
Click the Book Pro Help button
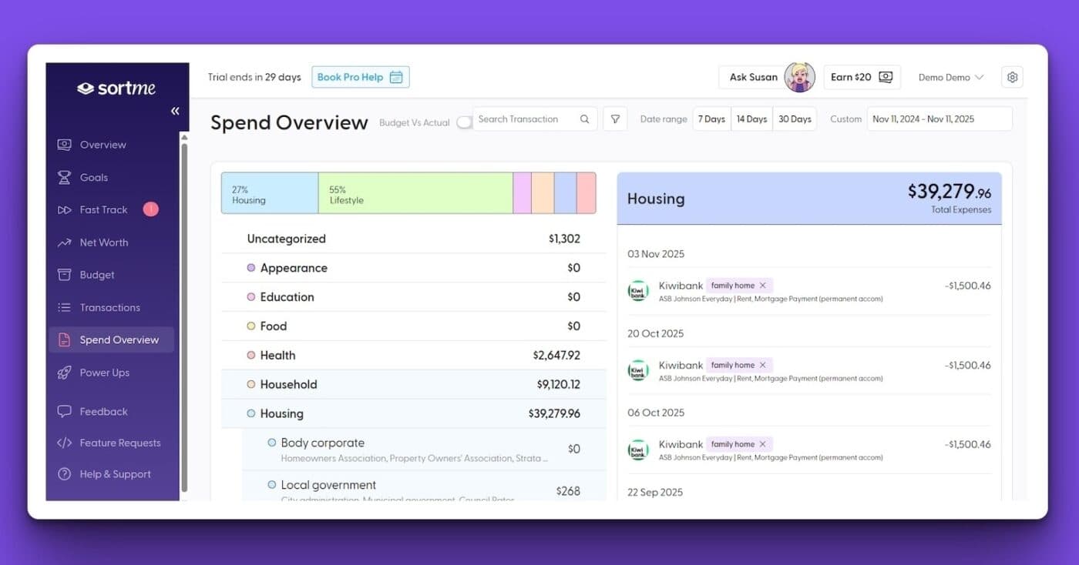coord(360,76)
